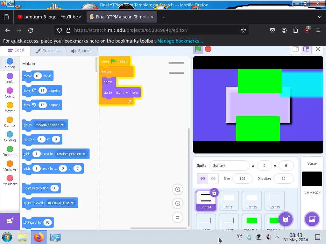Enter full screen stage mode

tap(318, 49)
